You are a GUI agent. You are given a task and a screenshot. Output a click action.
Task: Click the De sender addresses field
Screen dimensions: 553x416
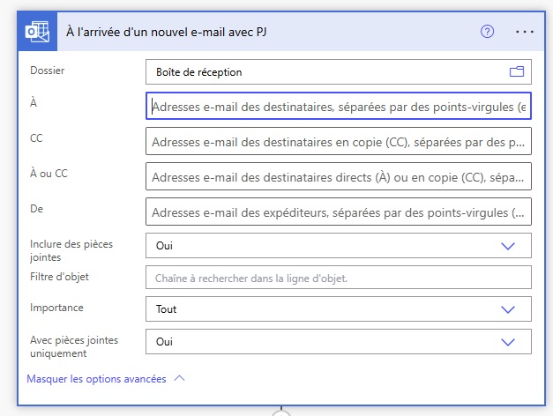[x=338, y=212]
